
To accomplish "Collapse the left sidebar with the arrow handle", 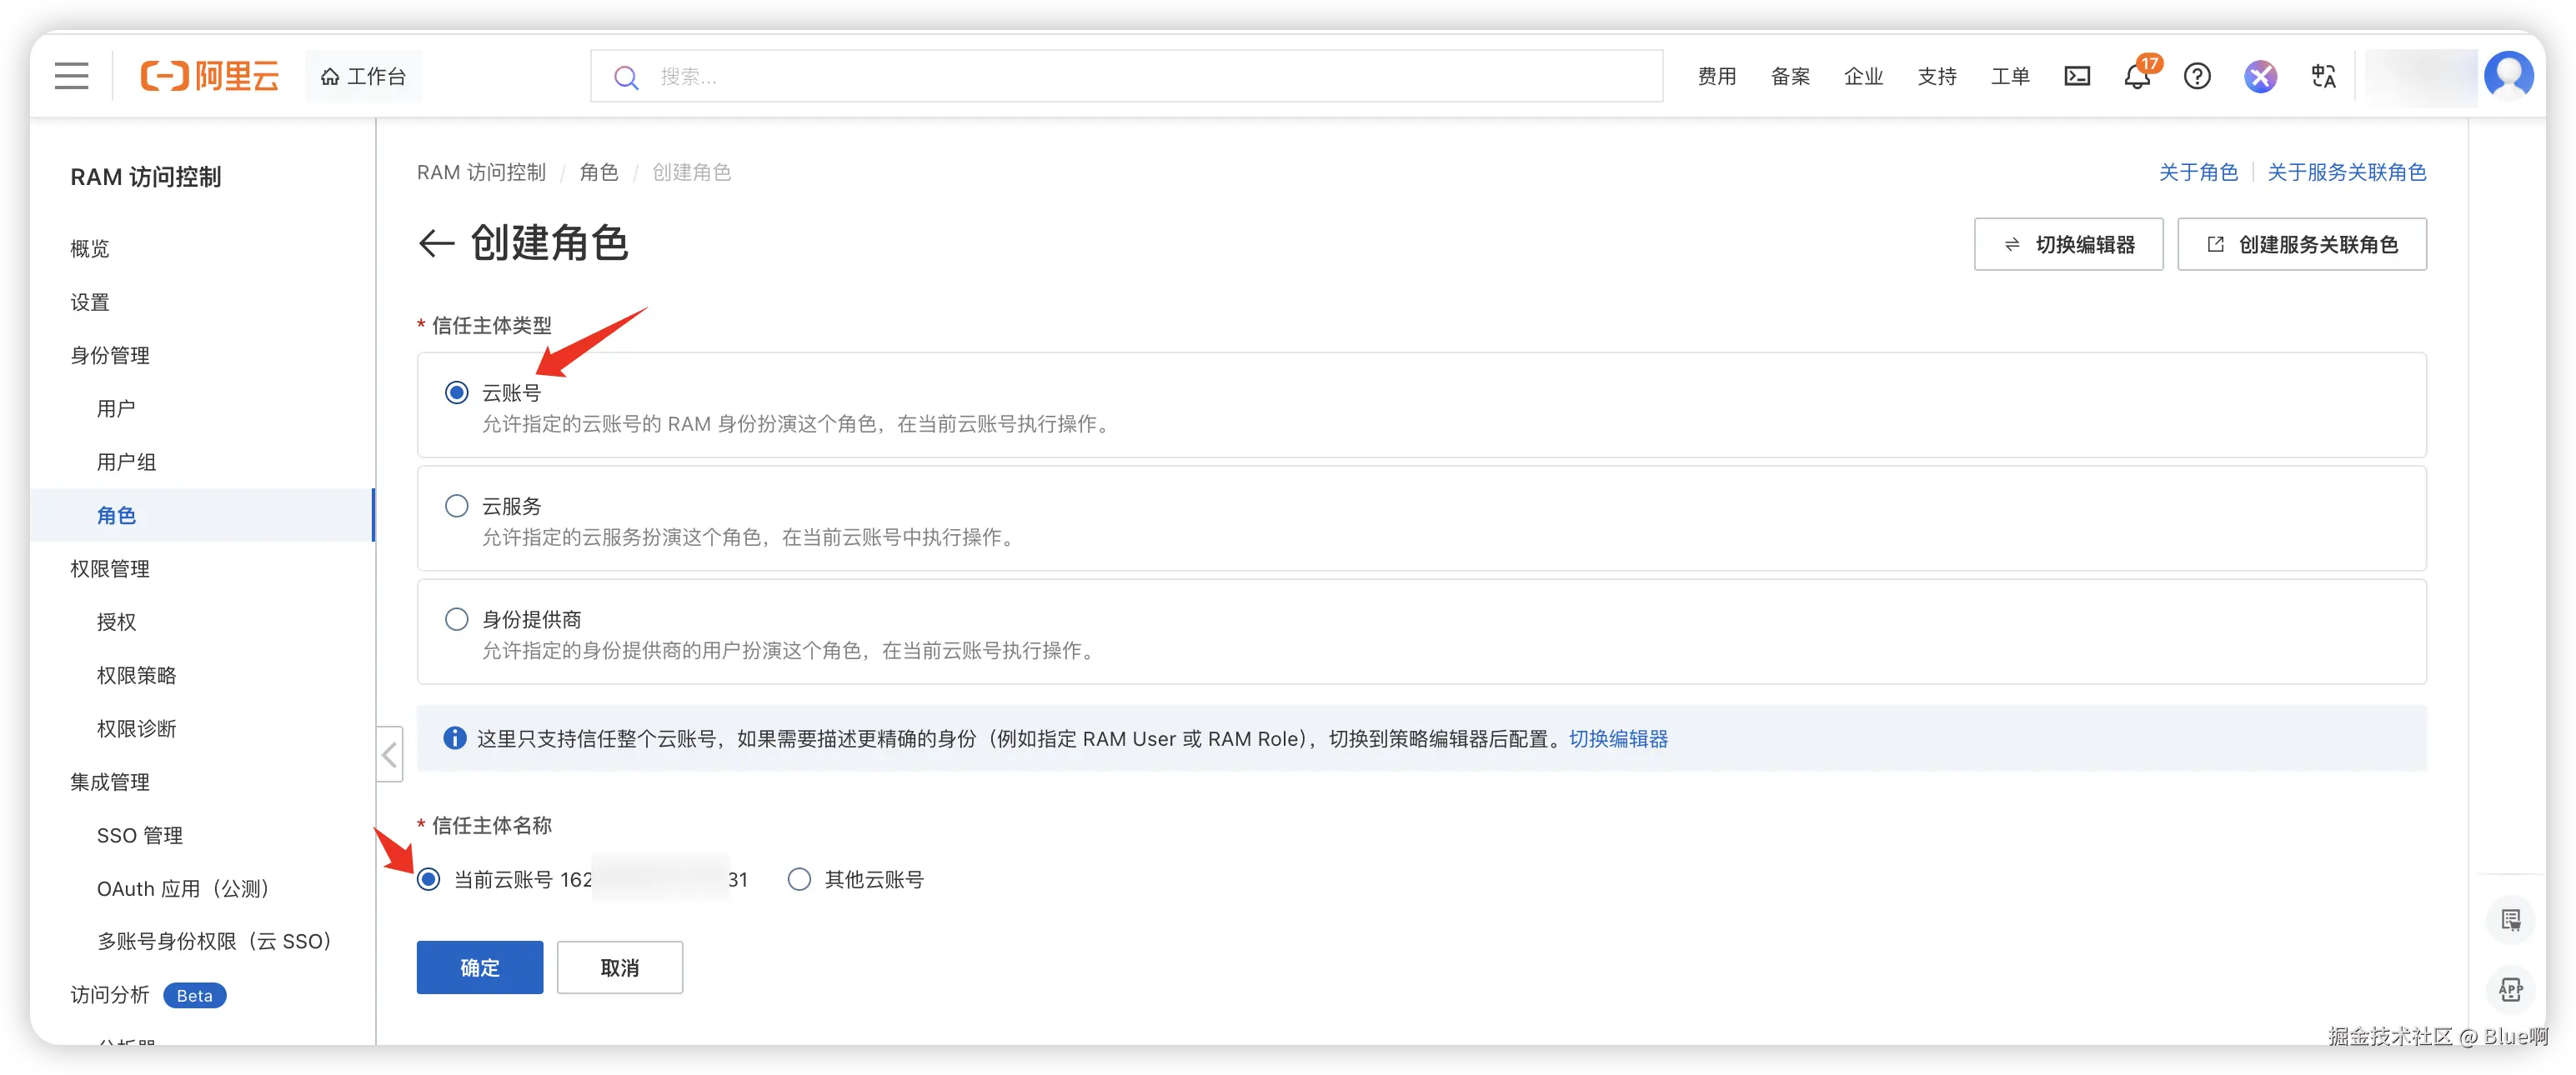I will click(390, 755).
